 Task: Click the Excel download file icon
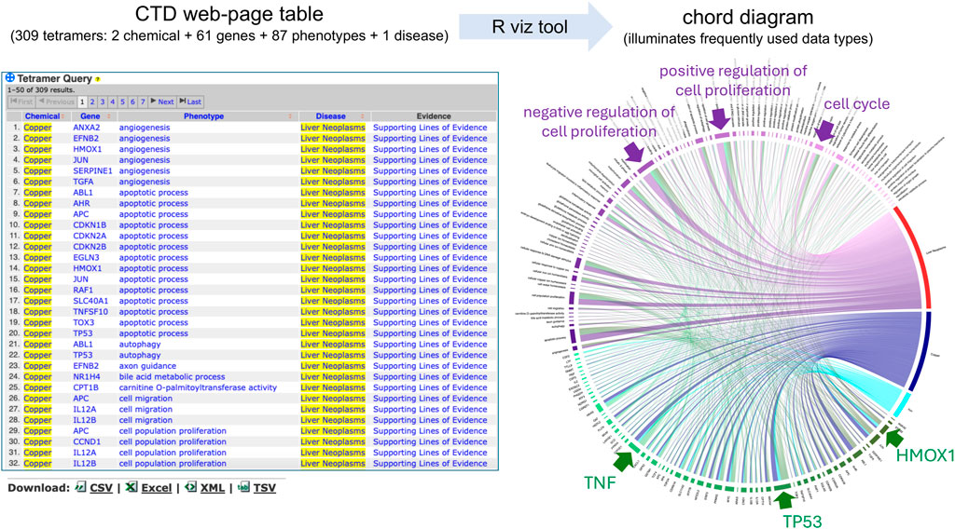click(131, 487)
